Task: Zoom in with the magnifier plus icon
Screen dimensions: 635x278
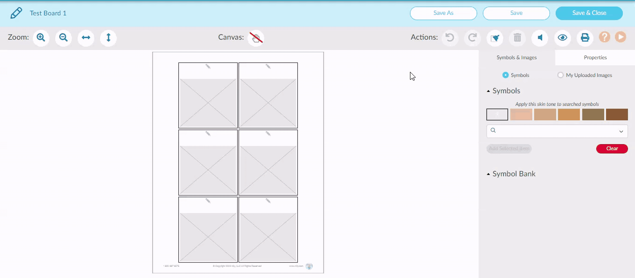Action: click(41, 38)
